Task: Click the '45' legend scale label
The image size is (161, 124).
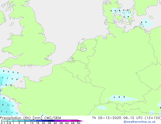Action: tap(73, 123)
